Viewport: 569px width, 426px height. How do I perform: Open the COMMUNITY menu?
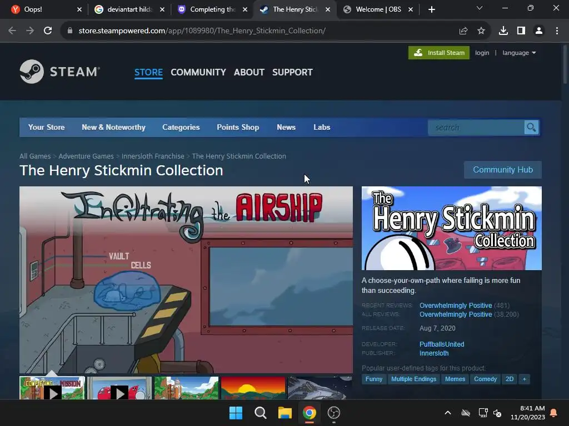pos(198,72)
